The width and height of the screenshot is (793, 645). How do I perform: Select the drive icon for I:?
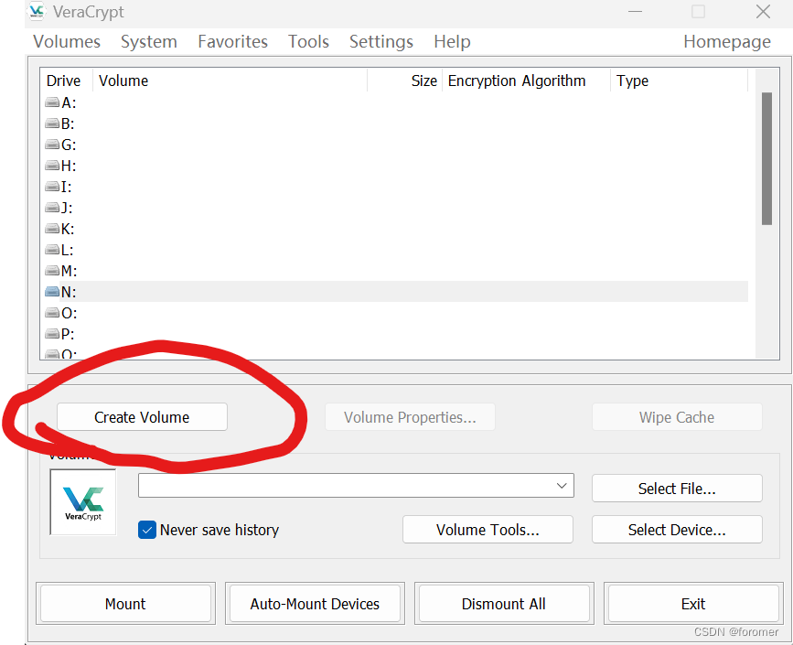point(52,187)
